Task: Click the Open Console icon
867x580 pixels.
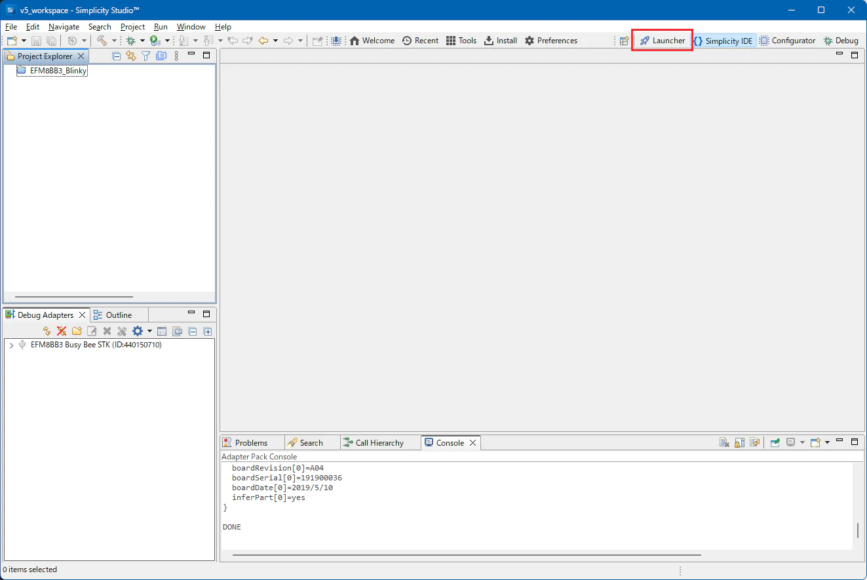Action: coord(815,443)
